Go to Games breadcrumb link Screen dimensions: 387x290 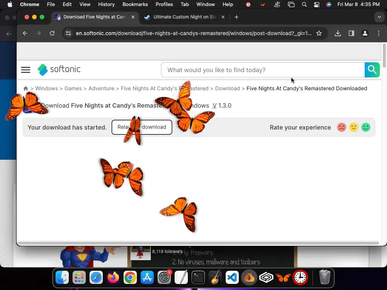tap(73, 88)
